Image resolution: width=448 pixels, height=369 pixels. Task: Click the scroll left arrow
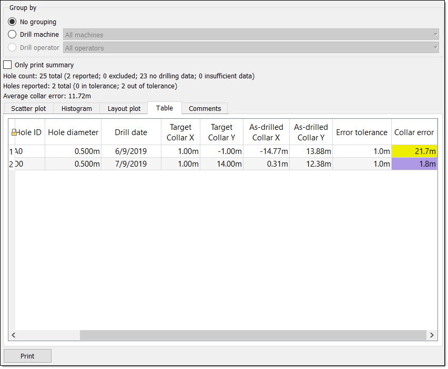(x=14, y=335)
